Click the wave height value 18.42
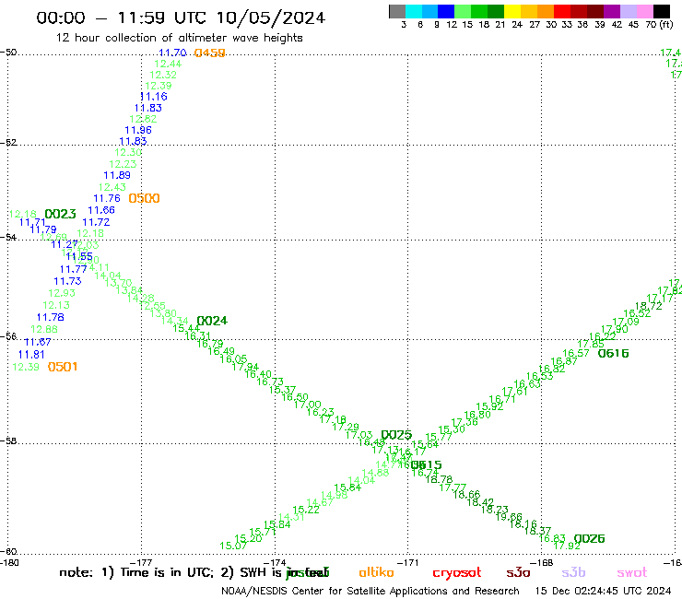The image size is (682, 599). pos(480,502)
